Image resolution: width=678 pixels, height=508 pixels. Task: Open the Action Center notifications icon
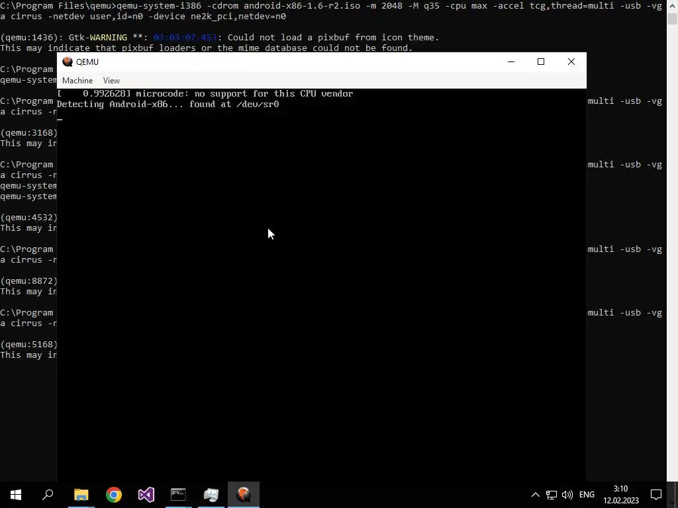pyautogui.click(x=656, y=495)
